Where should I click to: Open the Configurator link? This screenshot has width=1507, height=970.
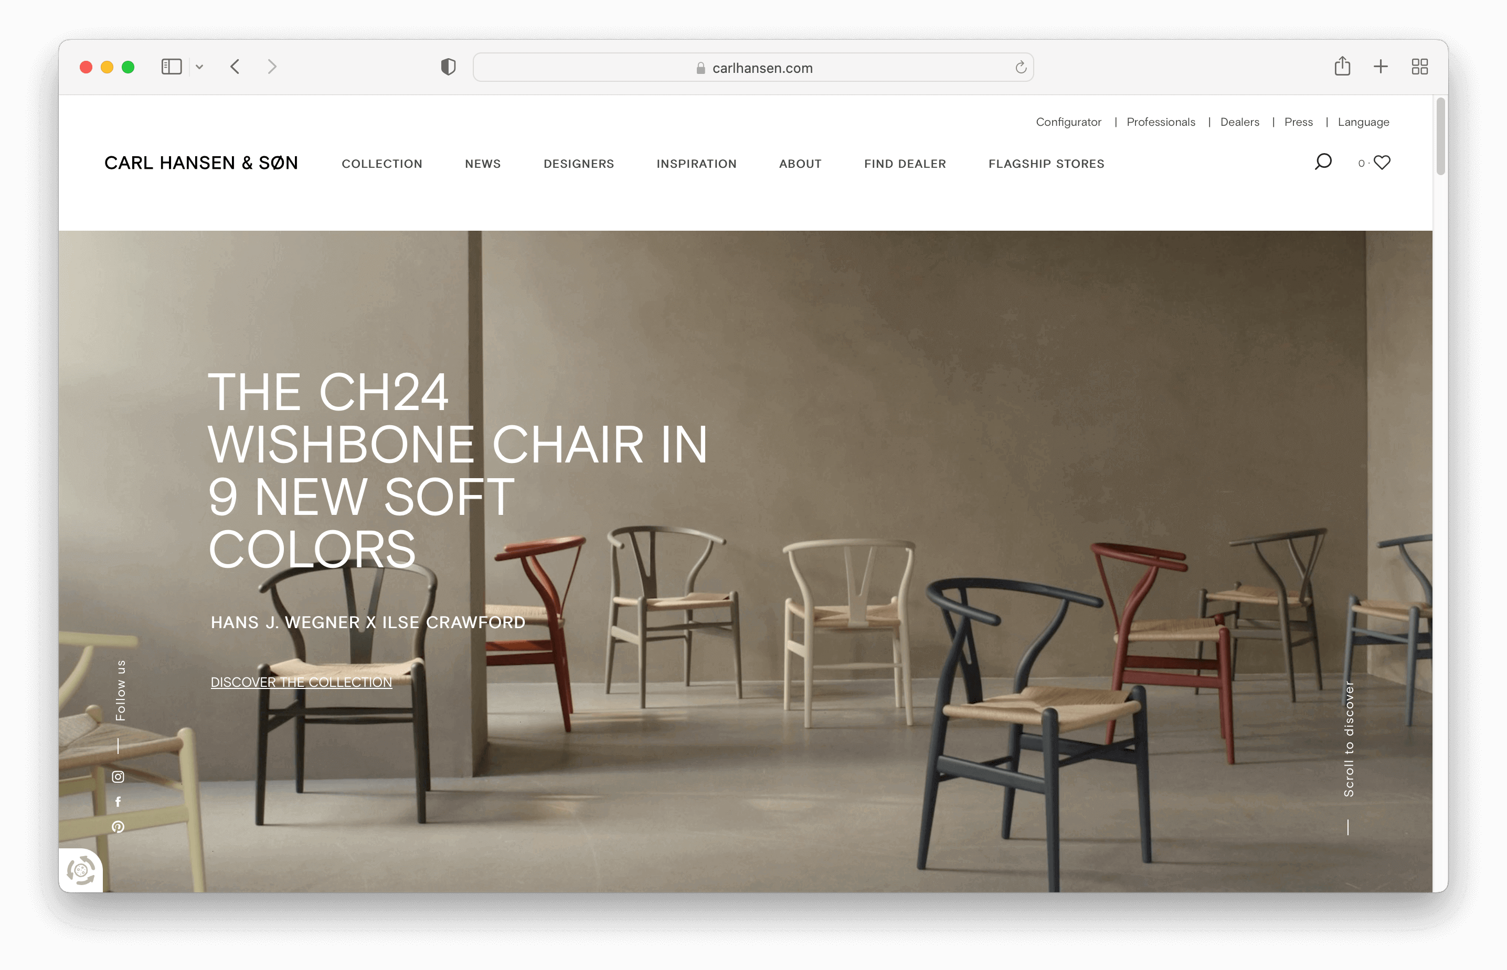click(1068, 122)
